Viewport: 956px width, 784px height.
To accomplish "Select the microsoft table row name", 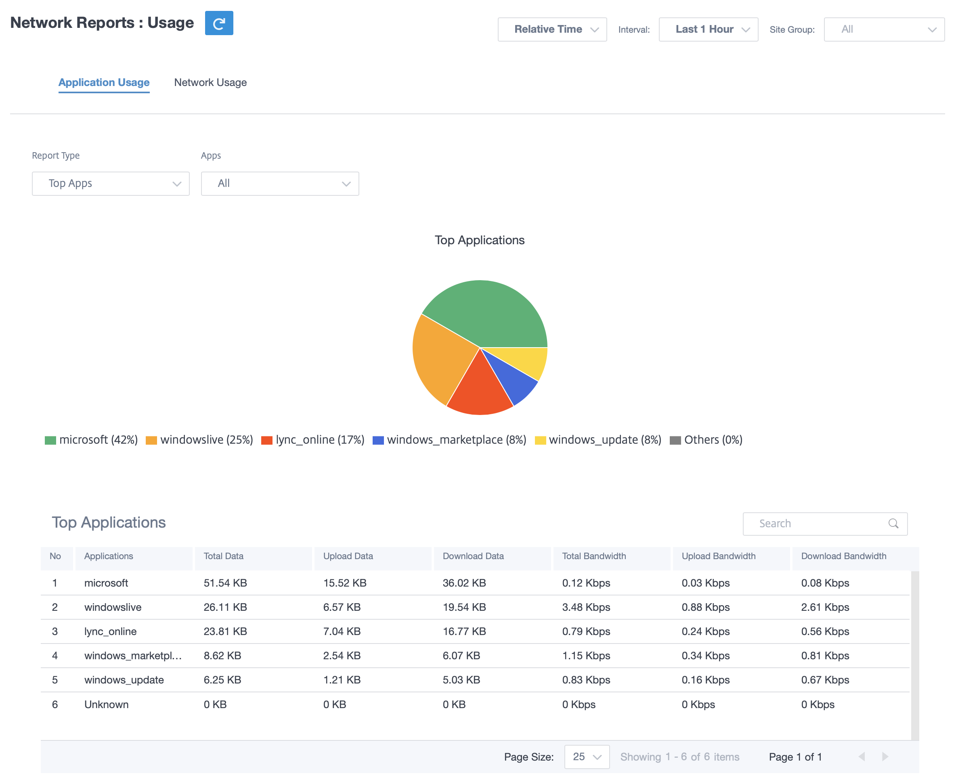I will [106, 583].
